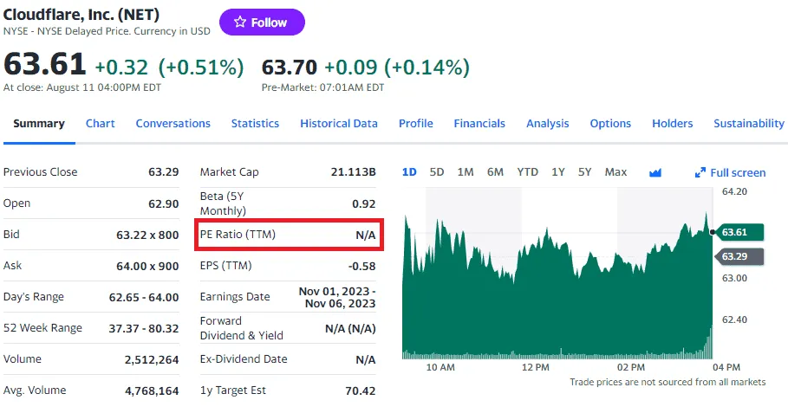Image resolution: width=788 pixels, height=413 pixels.
Task: Select the 6M chart range
Action: [x=495, y=172]
